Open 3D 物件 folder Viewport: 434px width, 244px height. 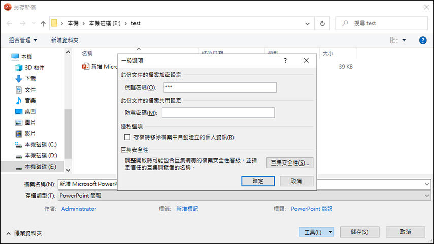[34, 68]
